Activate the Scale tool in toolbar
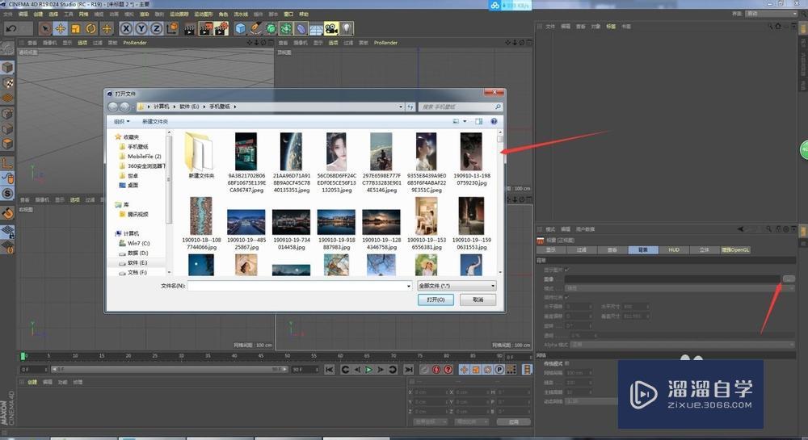This screenshot has width=808, height=440. (76, 28)
